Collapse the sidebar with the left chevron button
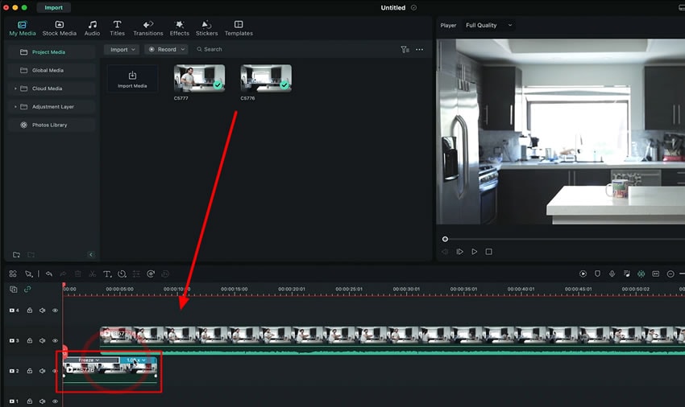685x407 pixels. pyautogui.click(x=91, y=255)
